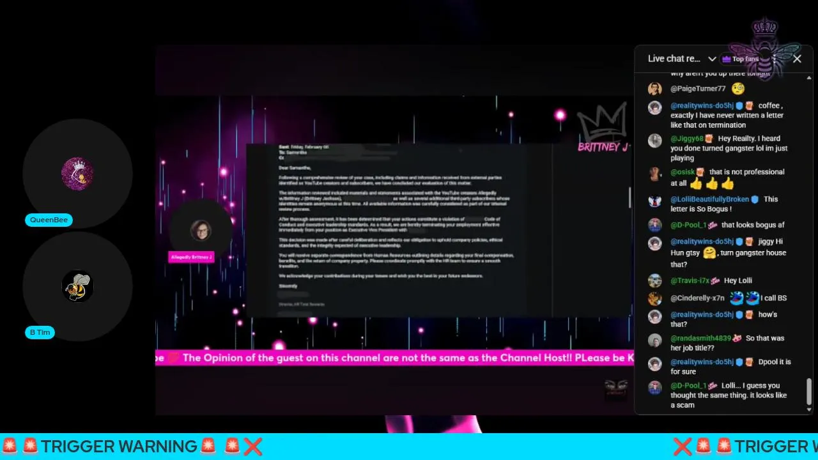Viewport: 818px width, 460px height.
Task: Click the shield badge in the 'coffee' message
Action: 739,105
